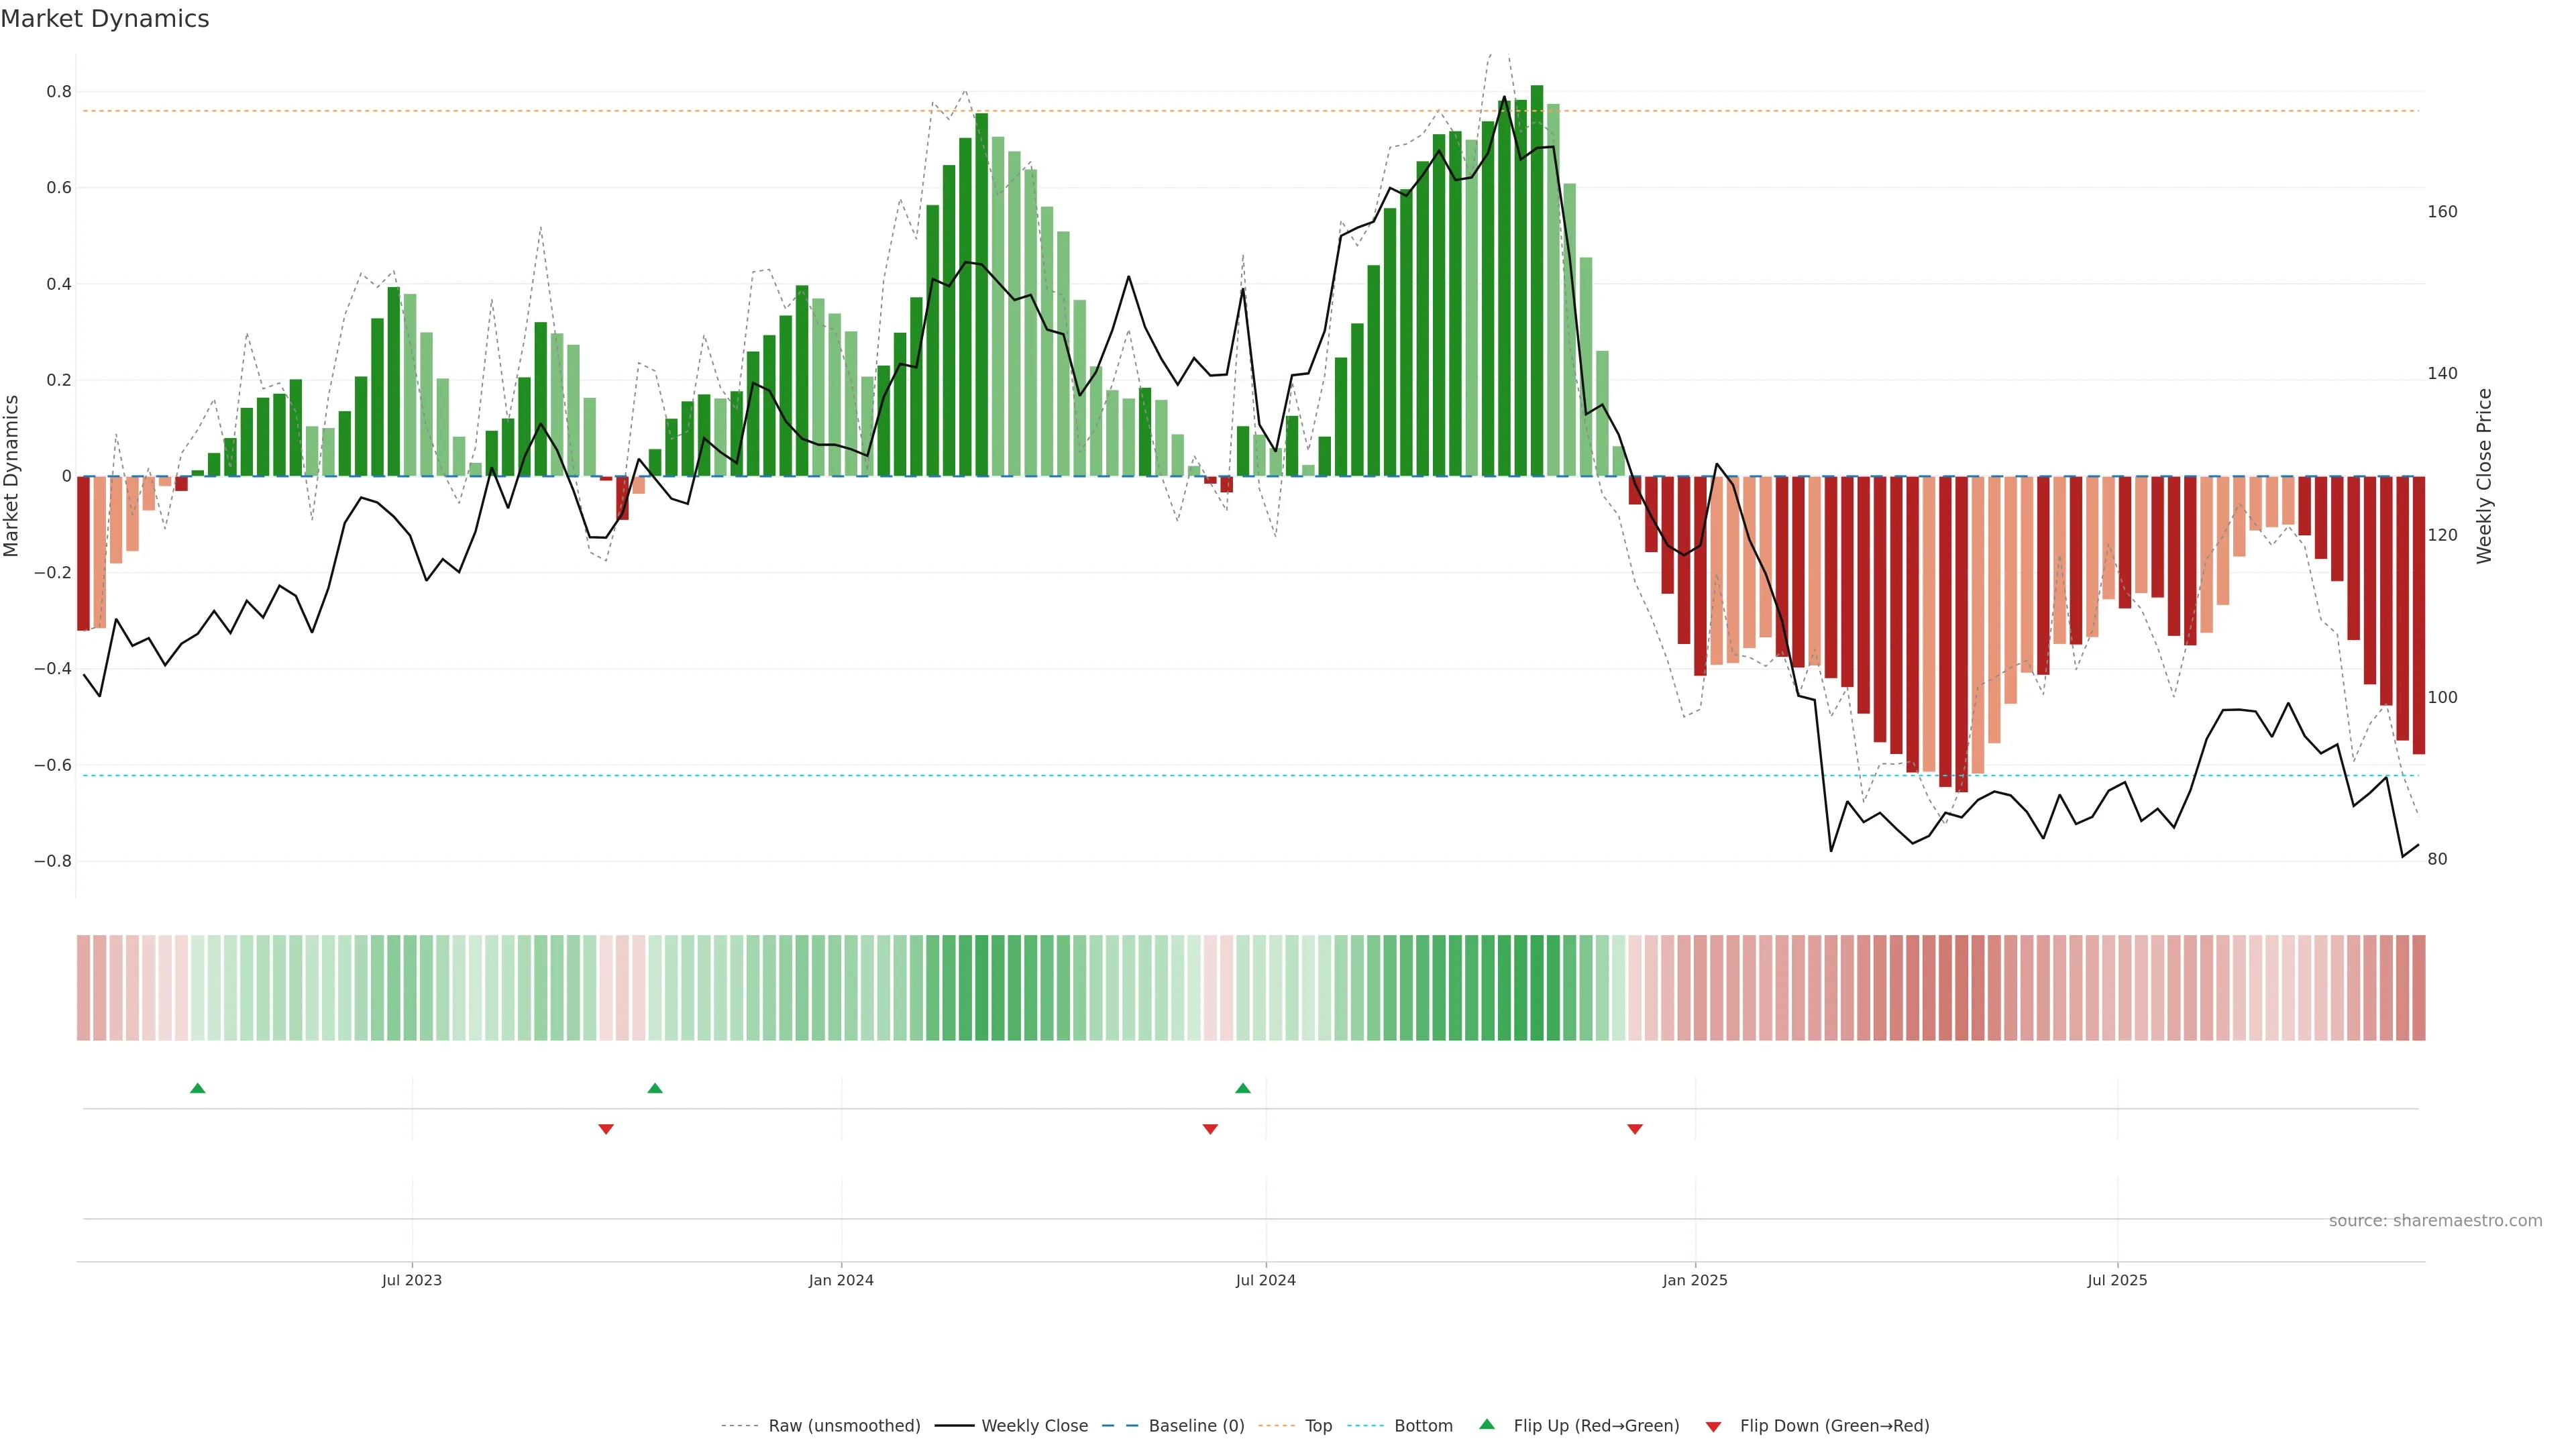Image resolution: width=2576 pixels, height=1449 pixels.
Task: Click the leftmost green Flip Up triangle marker
Action: point(198,1088)
